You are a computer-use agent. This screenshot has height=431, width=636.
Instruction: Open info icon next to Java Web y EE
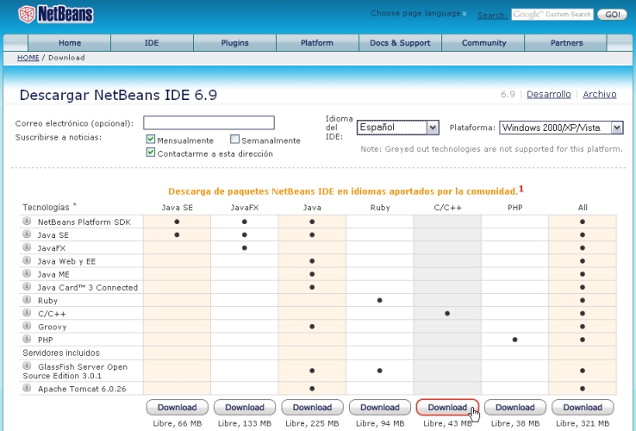27,260
